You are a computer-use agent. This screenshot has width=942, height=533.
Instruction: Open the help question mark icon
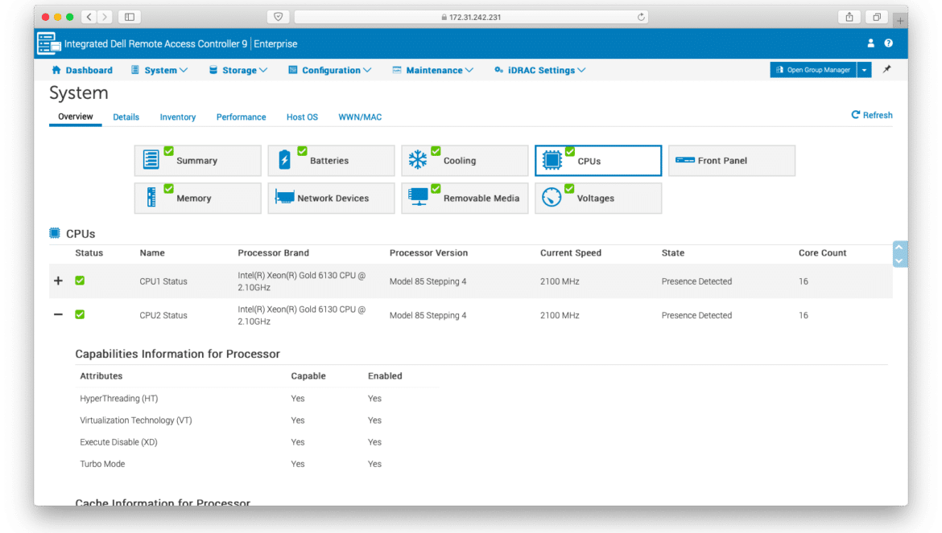coord(889,43)
